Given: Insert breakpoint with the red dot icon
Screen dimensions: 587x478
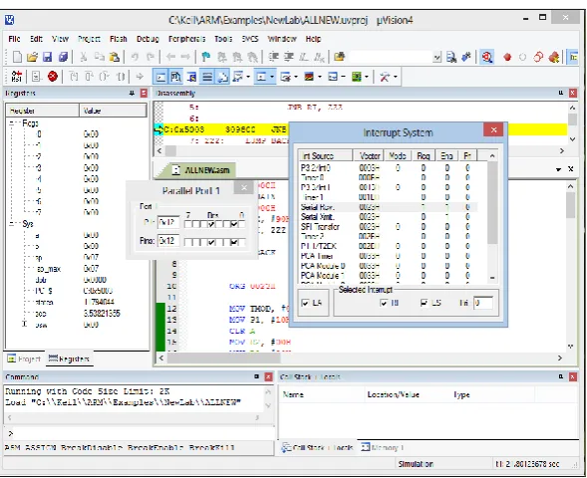Looking at the screenshot, I should (507, 57).
